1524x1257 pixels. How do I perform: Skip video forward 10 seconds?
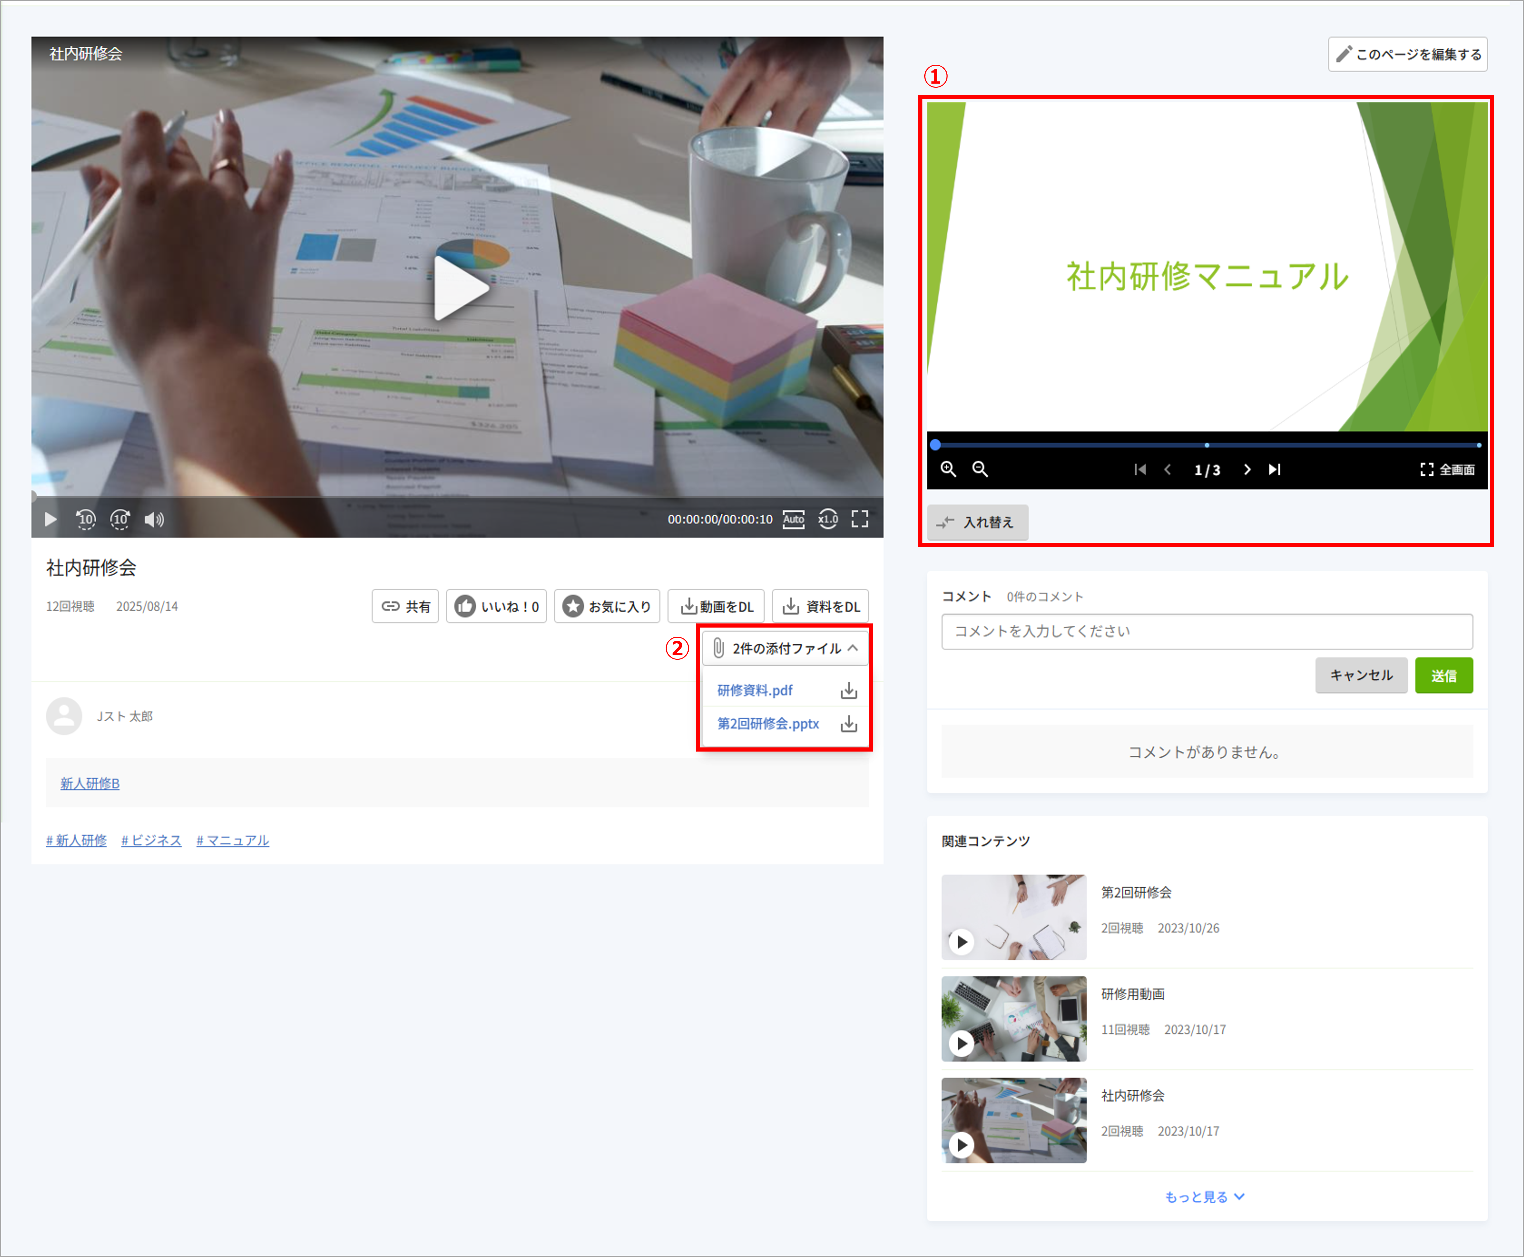120,519
